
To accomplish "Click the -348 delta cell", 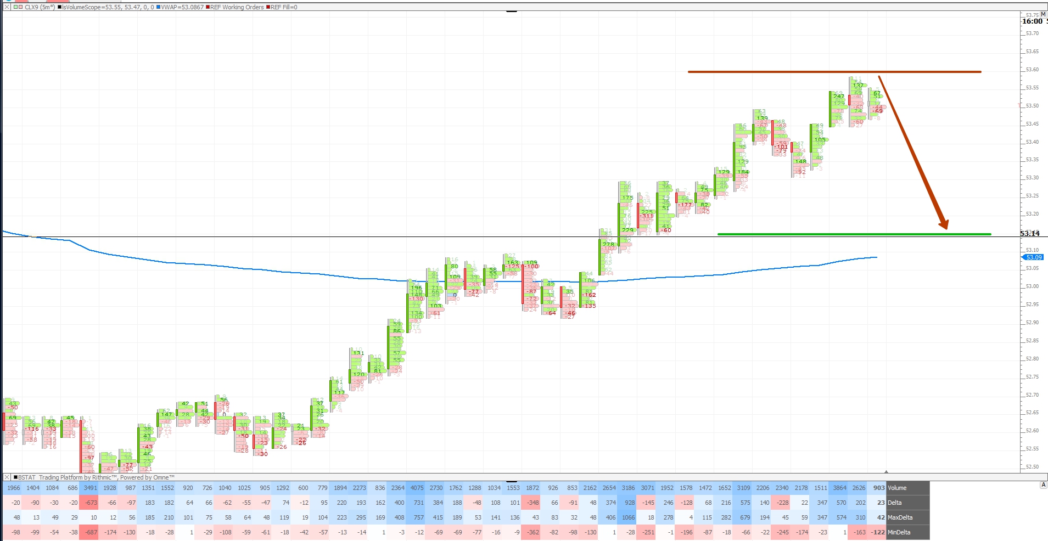I will [x=531, y=503].
